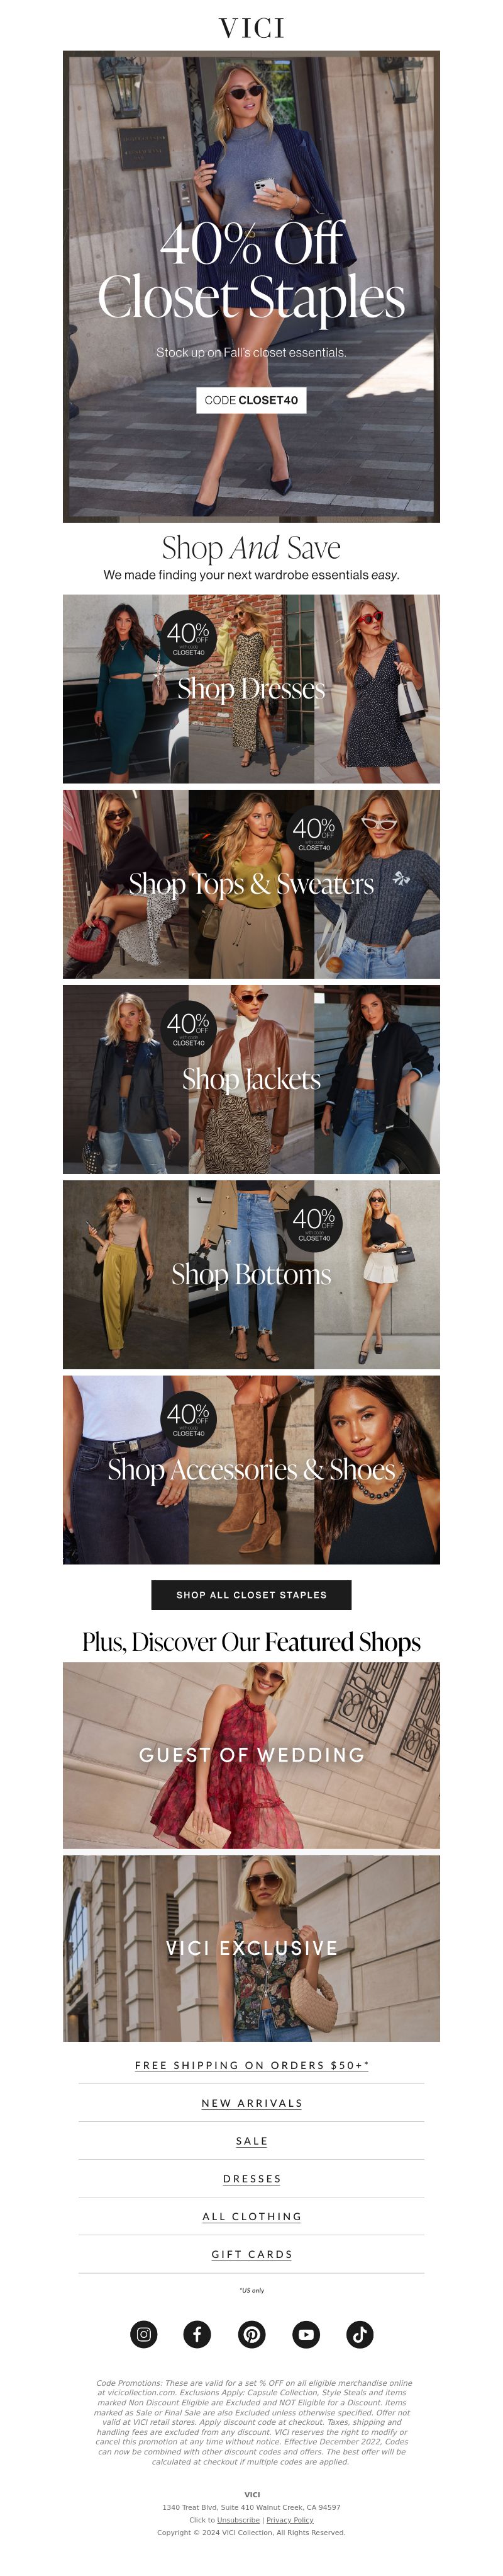503x2576 pixels.
Task: Follow the Free Shipping on Orders $50+ link
Action: tap(251, 2065)
